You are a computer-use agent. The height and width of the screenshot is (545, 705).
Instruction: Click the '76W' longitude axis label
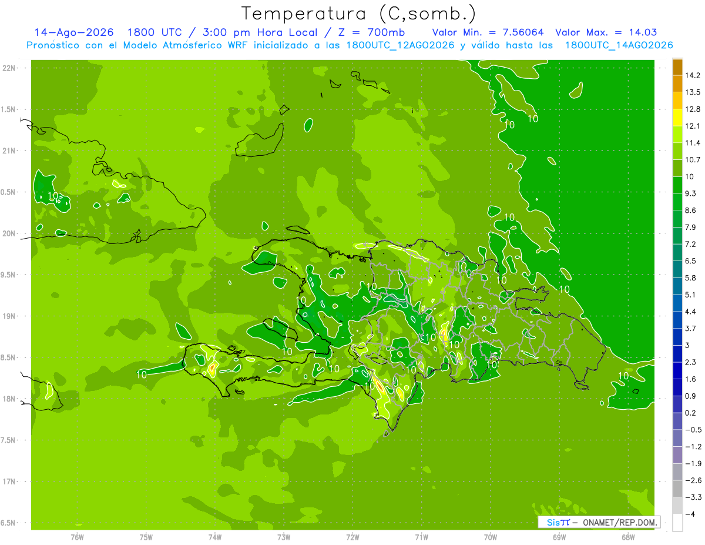(x=77, y=537)
